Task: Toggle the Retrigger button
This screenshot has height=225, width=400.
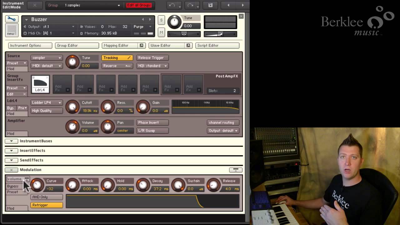Action: click(47, 205)
